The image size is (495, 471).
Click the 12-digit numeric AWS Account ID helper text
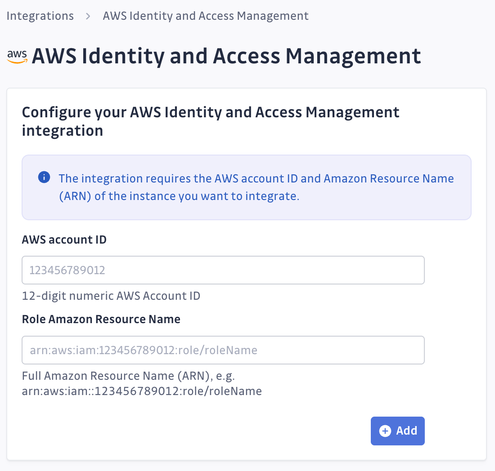coord(111,296)
